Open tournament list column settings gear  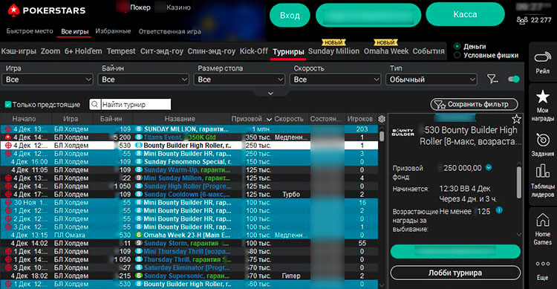[x=382, y=119]
